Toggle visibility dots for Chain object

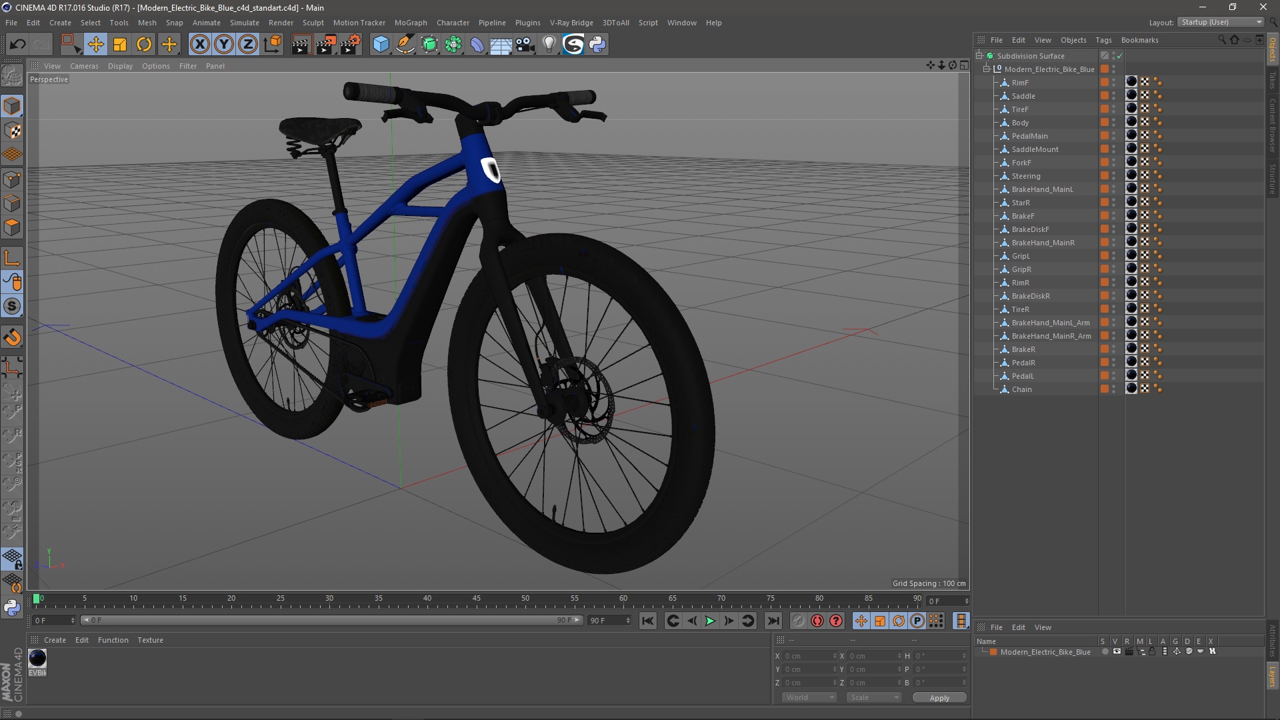click(1114, 389)
